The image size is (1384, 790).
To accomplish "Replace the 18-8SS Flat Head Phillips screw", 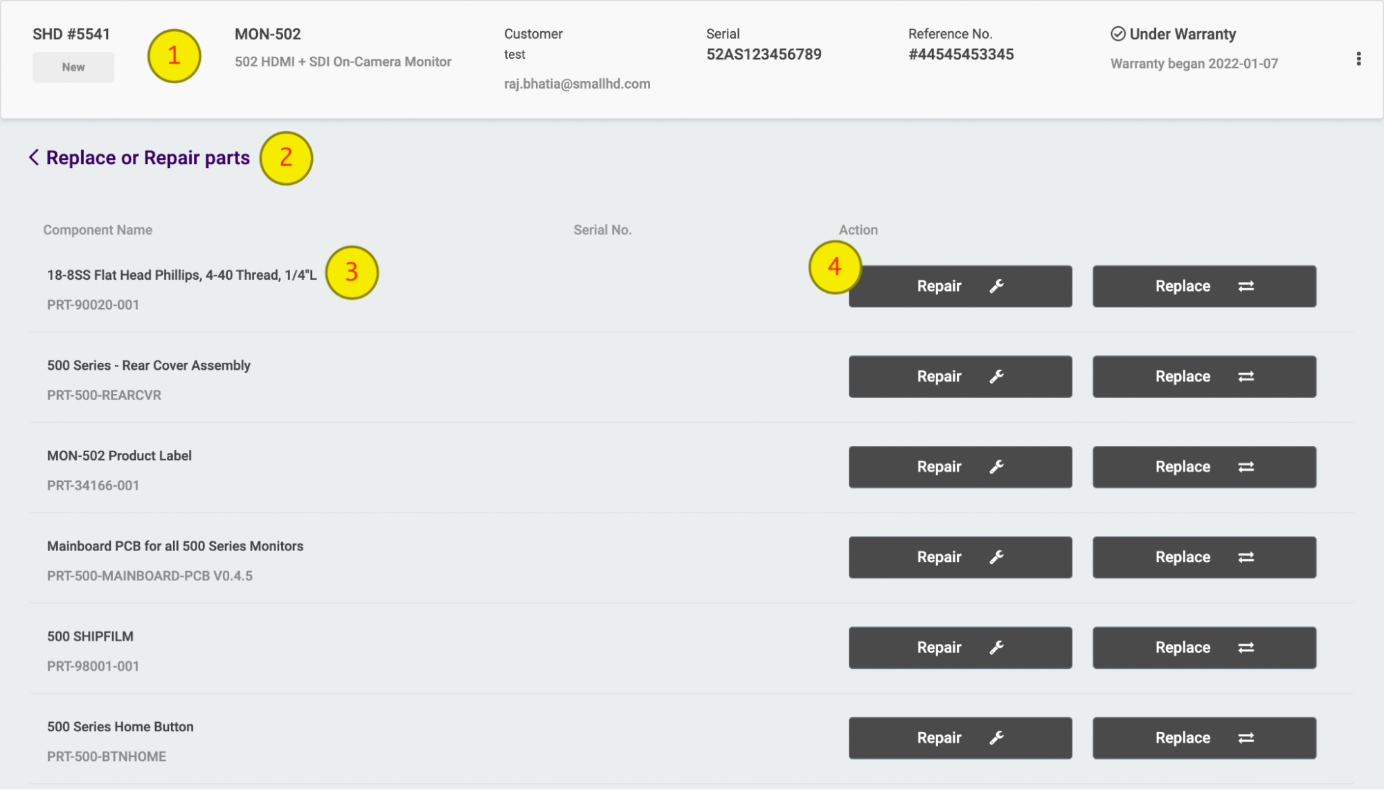I will point(1203,286).
